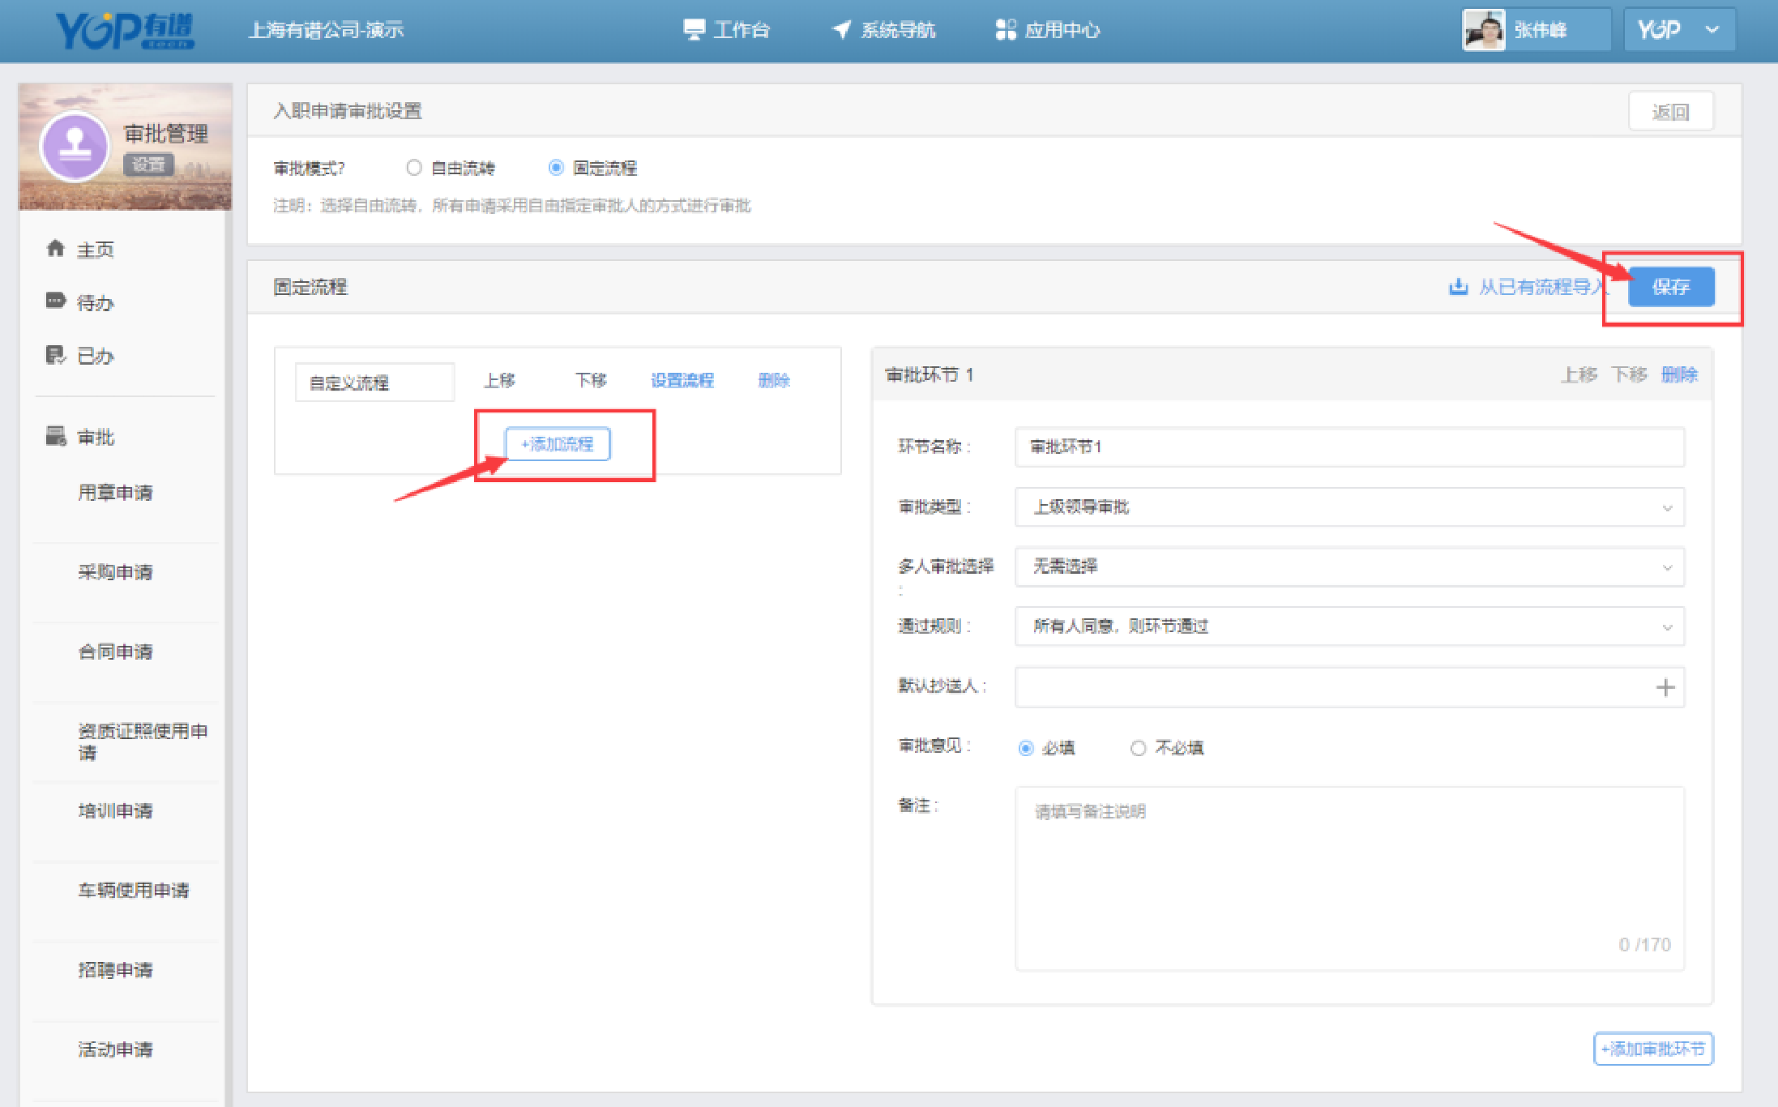Select the 自由流转 radio option
Image resolution: width=1778 pixels, height=1107 pixels.
pos(414,168)
